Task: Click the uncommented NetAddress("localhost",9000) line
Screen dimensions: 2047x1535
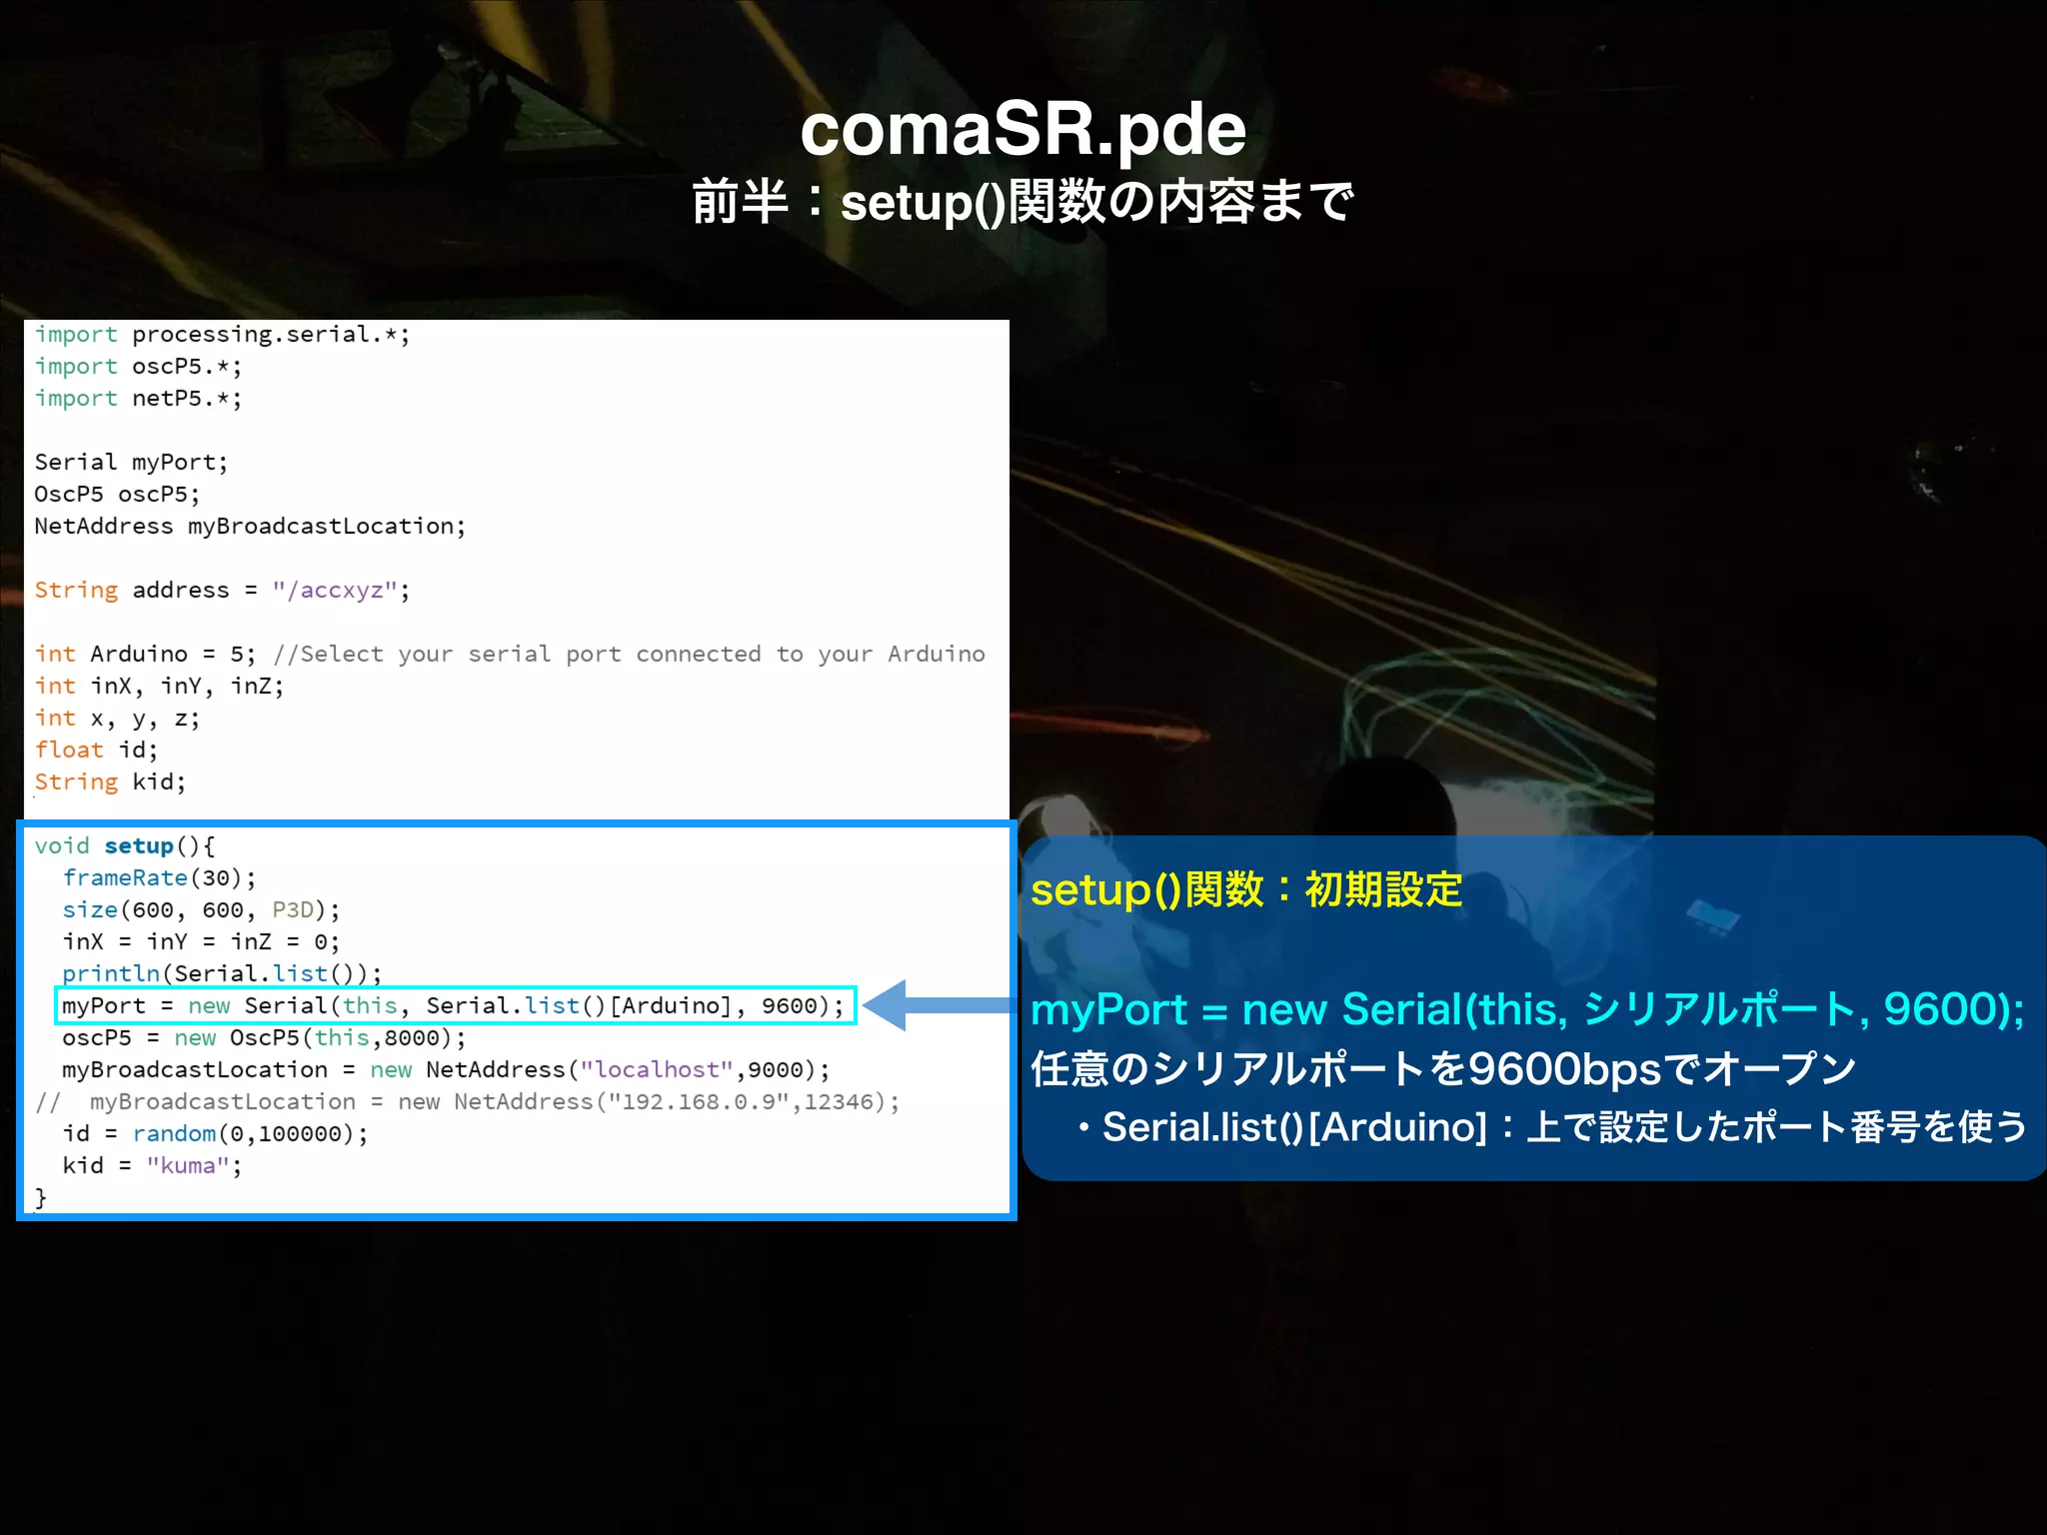Action: coord(446,1070)
